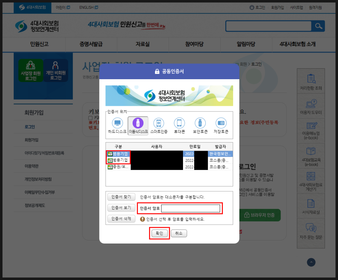Select the 하드디스크 certificate location icon
Image resolution: width=338 pixels, height=280 pixels.
click(x=117, y=125)
